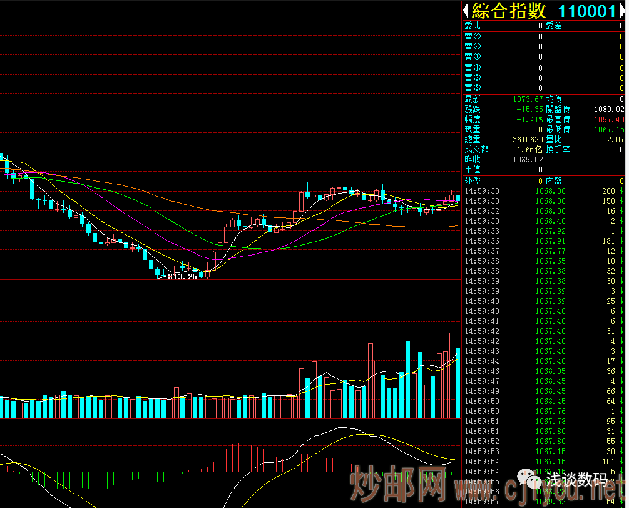Select the 開盤價 value 1089.02
Viewport: 629px width, 508px height.
point(609,109)
